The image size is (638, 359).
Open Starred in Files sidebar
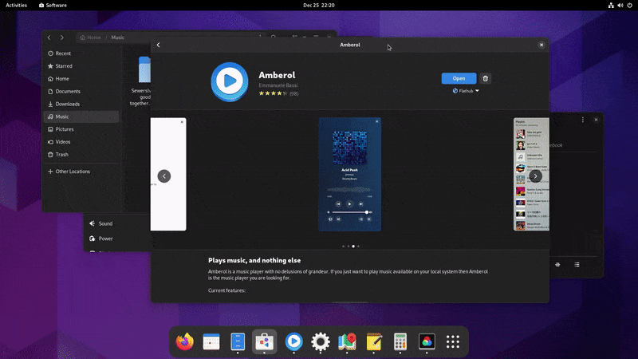point(81,66)
